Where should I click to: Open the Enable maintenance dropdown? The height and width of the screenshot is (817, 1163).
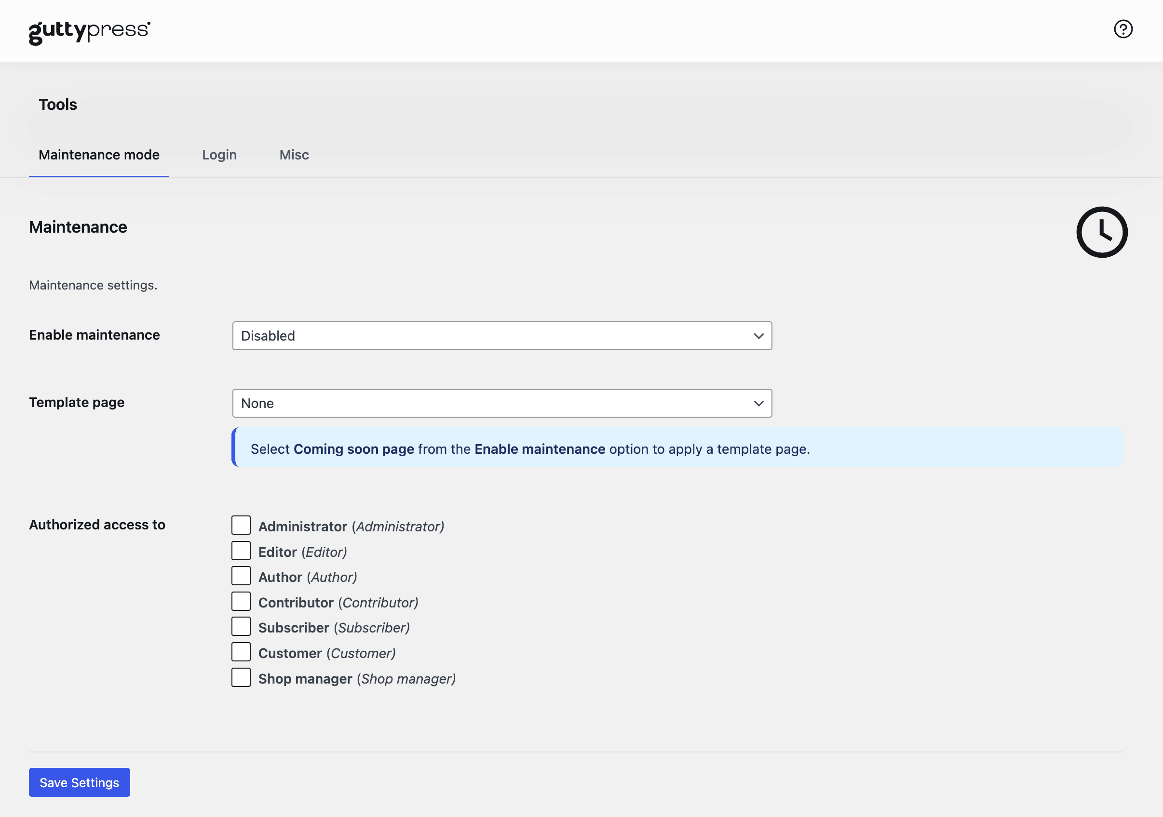click(502, 336)
